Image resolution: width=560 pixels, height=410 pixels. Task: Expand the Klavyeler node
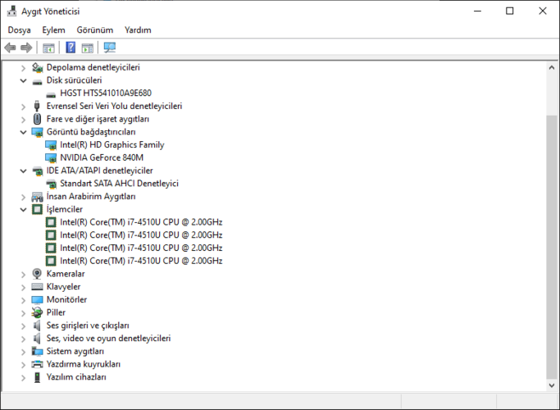tap(23, 287)
